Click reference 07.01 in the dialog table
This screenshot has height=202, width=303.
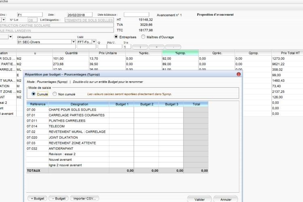tap(31, 115)
